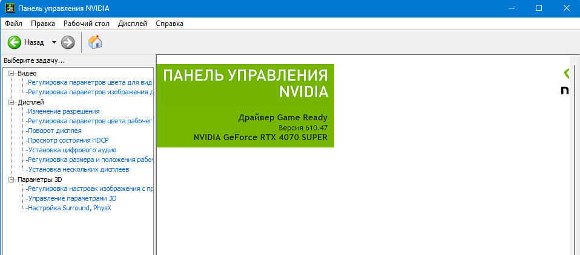Select Установка нескольких дисплеев

(79, 169)
